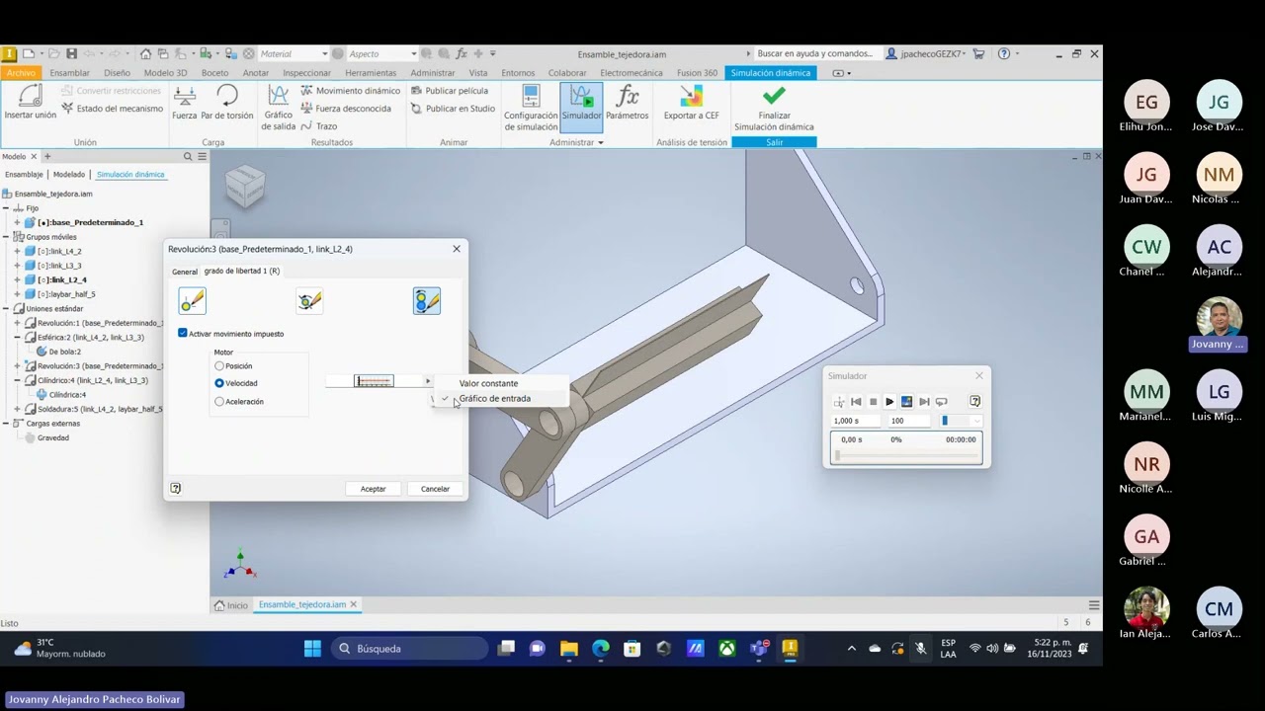Viewport: 1265px width, 711px height.
Task: Open the Estado del mecanismo tool
Action: click(112, 109)
